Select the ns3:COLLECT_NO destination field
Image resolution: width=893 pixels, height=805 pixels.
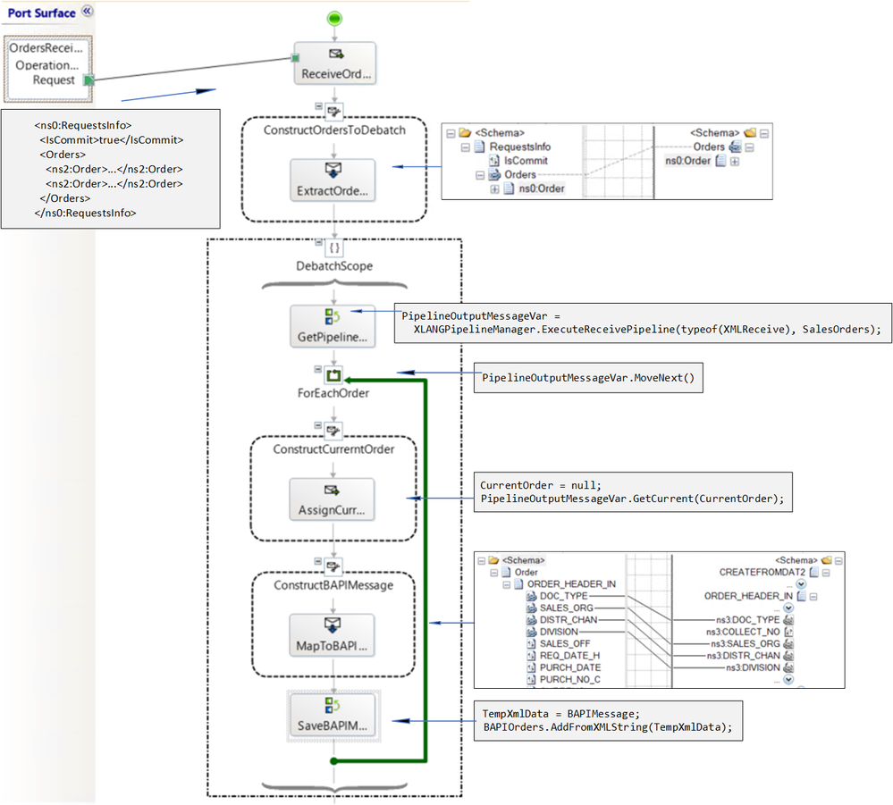click(x=743, y=632)
